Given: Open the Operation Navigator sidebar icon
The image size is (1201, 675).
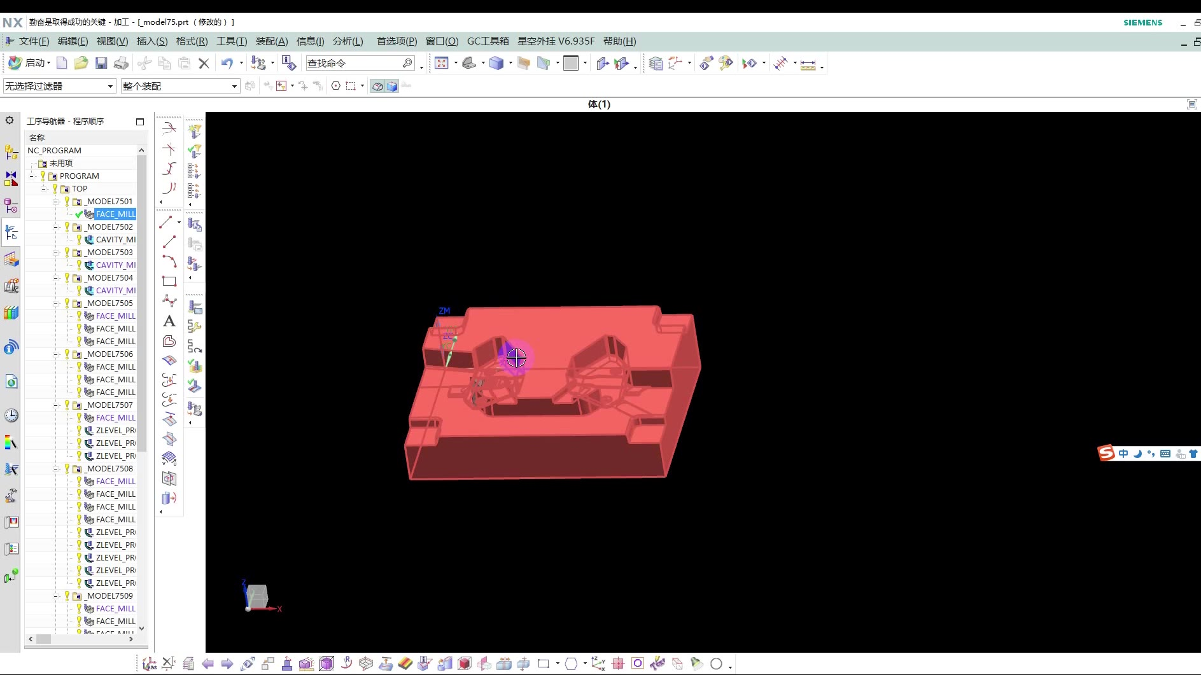Looking at the screenshot, I should (11, 232).
